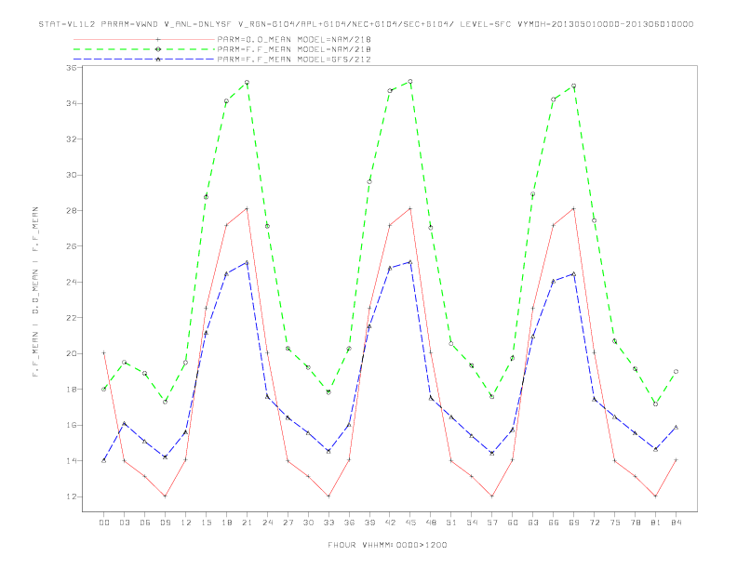Click y-axis tick label 32
The image size is (737, 569).
tap(71, 139)
